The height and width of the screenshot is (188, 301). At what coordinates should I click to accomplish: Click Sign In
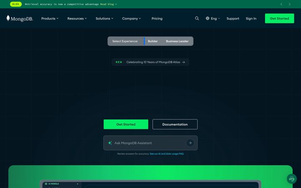coord(251,19)
